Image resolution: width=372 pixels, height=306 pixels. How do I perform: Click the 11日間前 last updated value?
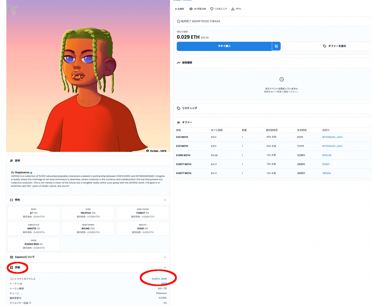163,298
